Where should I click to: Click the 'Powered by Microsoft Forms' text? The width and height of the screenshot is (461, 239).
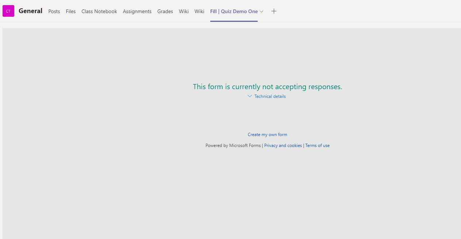point(233,146)
